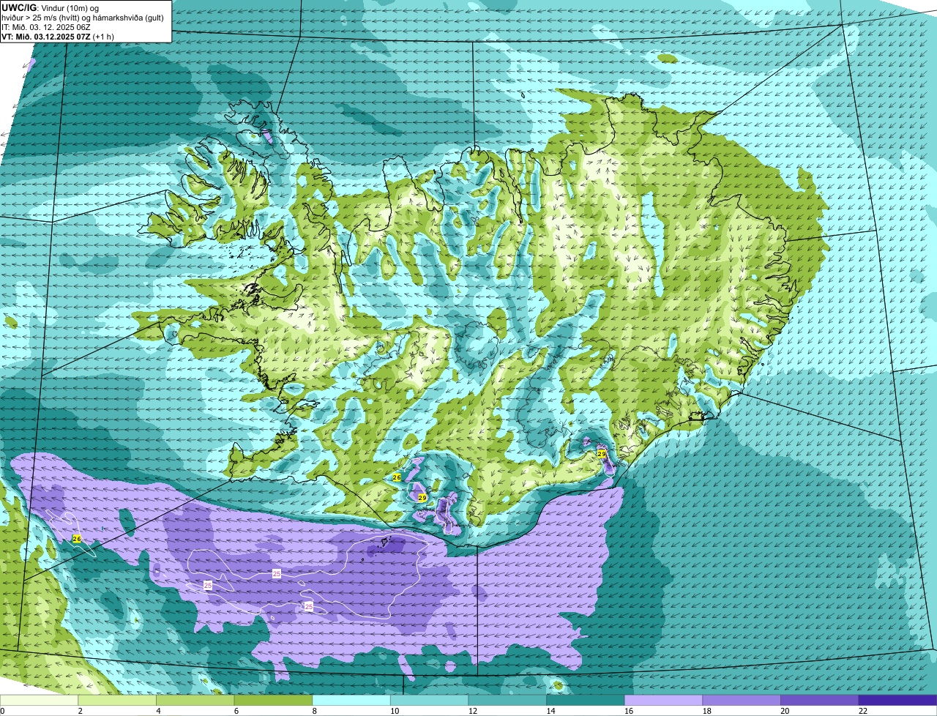Viewport: 937px width, 716px height.
Task: Click the text "hviður > 25 m/s (hvítt) og hámarkshviða (gult)"
Action: (x=83, y=17)
